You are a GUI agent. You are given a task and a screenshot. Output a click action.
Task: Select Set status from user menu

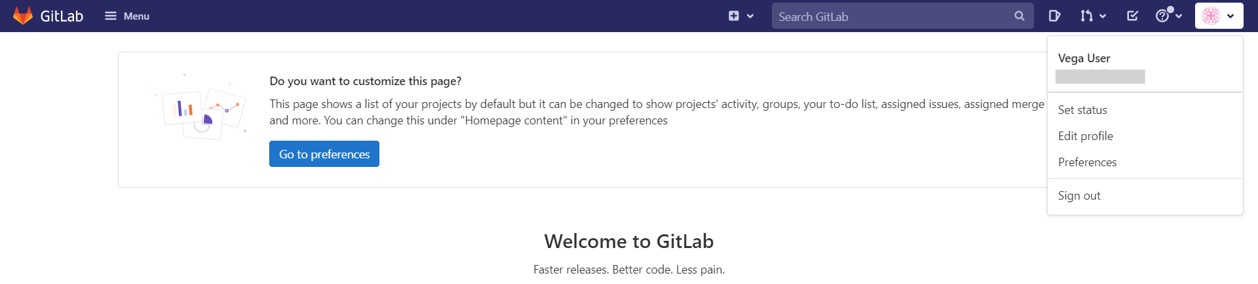point(1082,110)
